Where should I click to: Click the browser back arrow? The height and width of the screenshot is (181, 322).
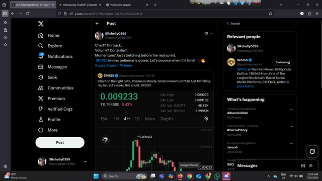[x=13, y=14]
